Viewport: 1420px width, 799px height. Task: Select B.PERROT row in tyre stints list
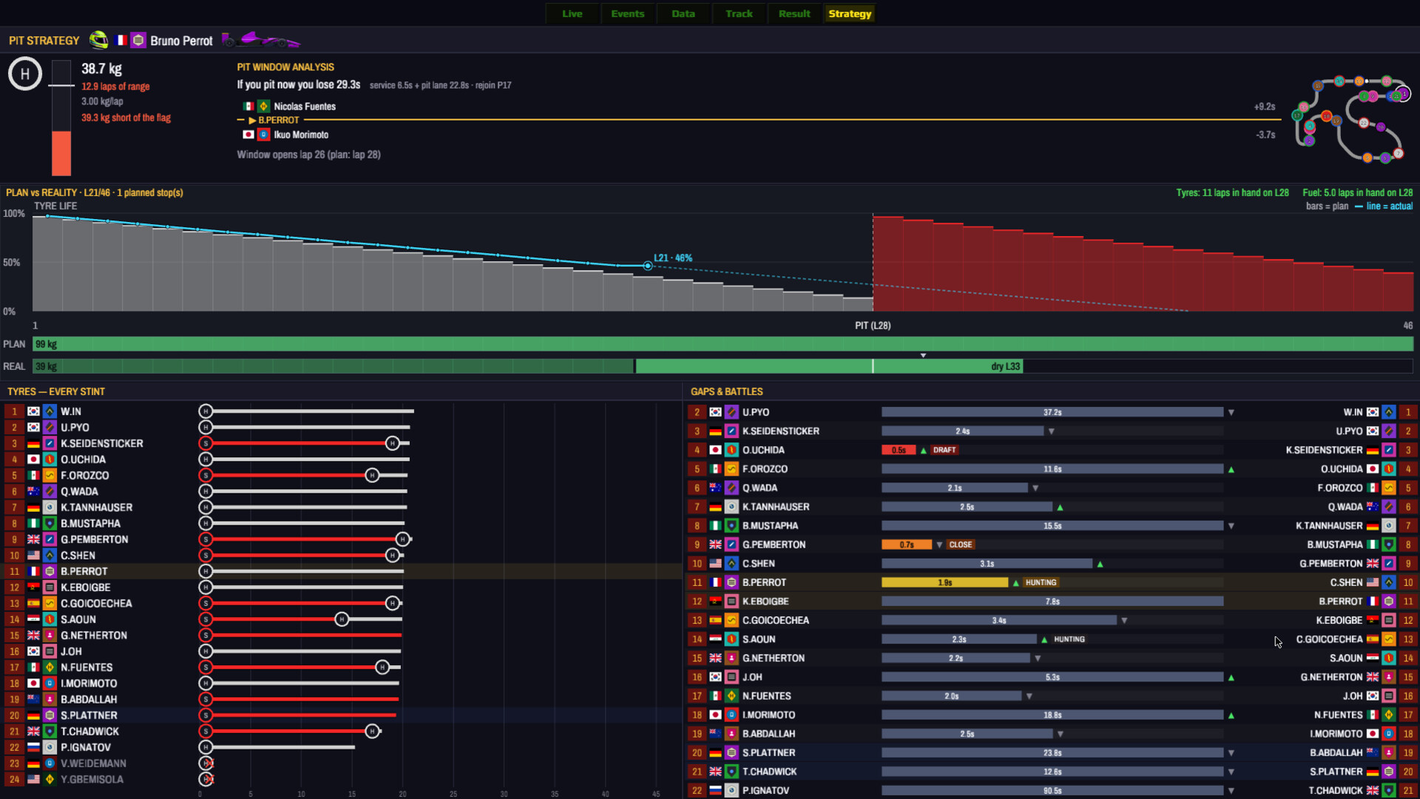341,571
